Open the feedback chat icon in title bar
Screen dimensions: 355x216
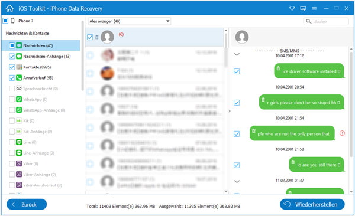[x=303, y=9]
